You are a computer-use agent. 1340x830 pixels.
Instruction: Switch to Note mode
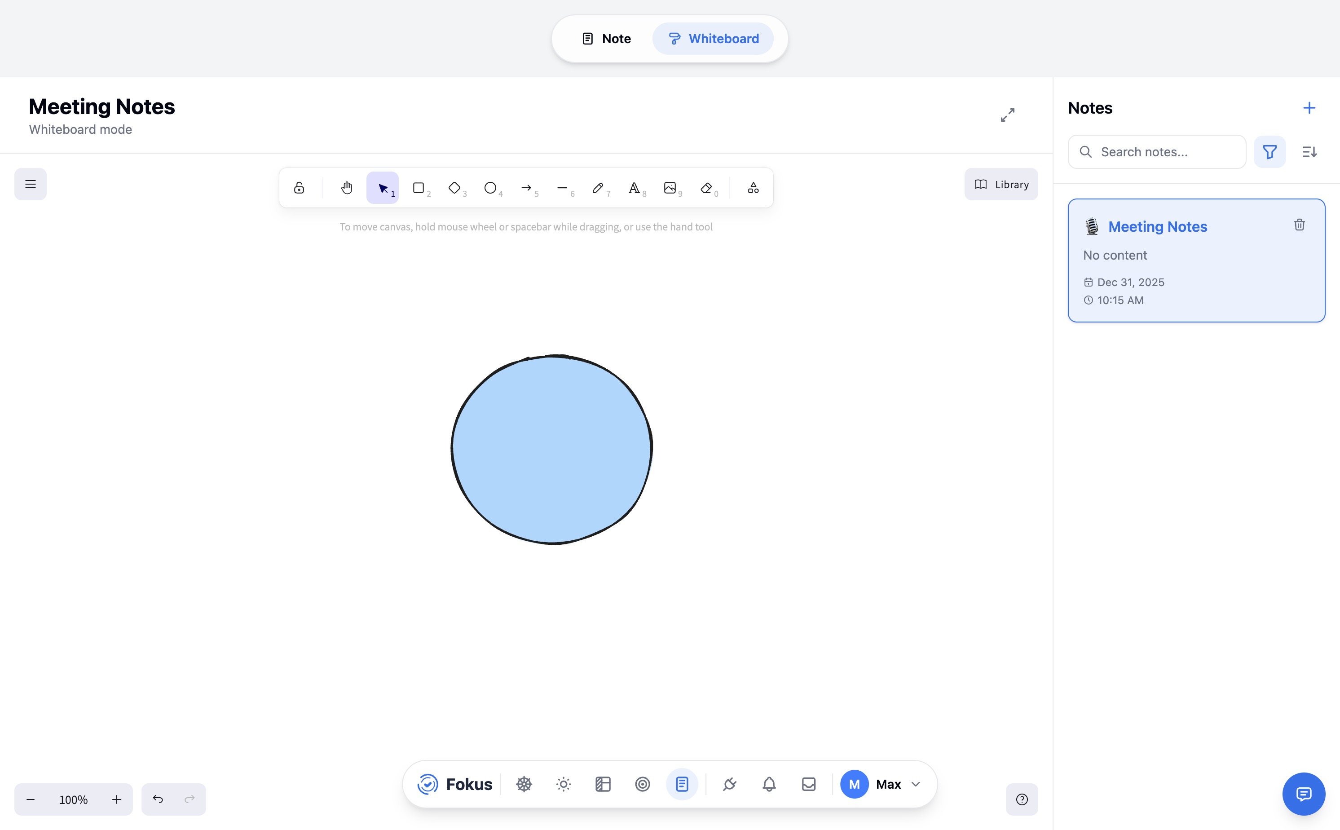(605, 39)
